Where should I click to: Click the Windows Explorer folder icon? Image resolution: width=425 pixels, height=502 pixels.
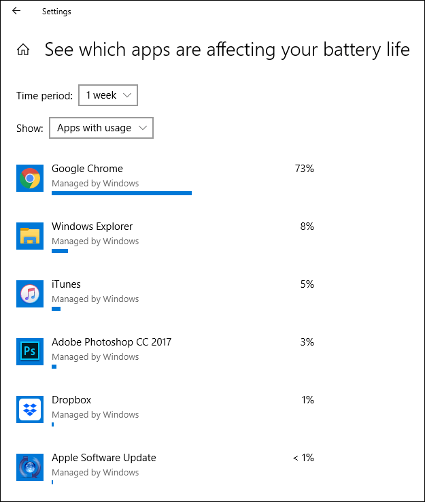tap(30, 236)
